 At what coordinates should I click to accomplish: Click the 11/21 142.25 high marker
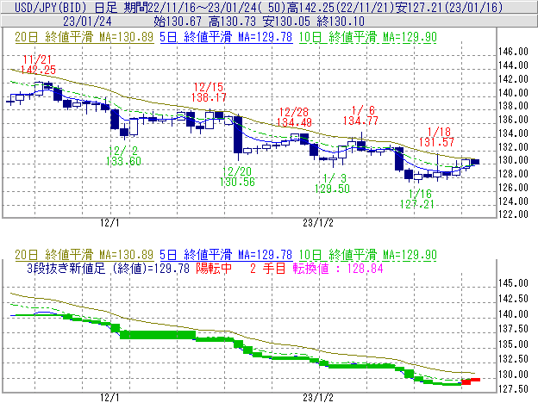(x=38, y=65)
